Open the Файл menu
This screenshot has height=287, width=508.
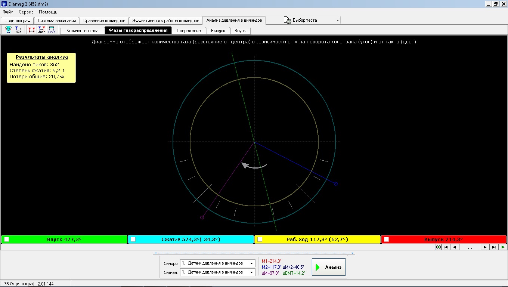tap(8, 12)
